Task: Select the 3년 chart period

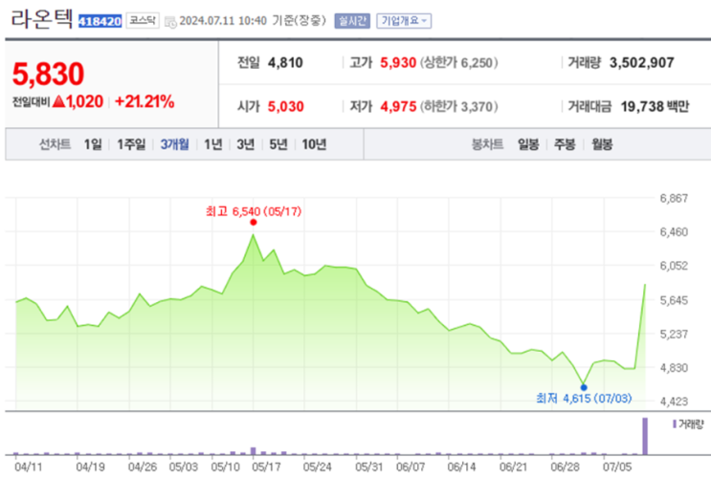Action: pos(245,144)
